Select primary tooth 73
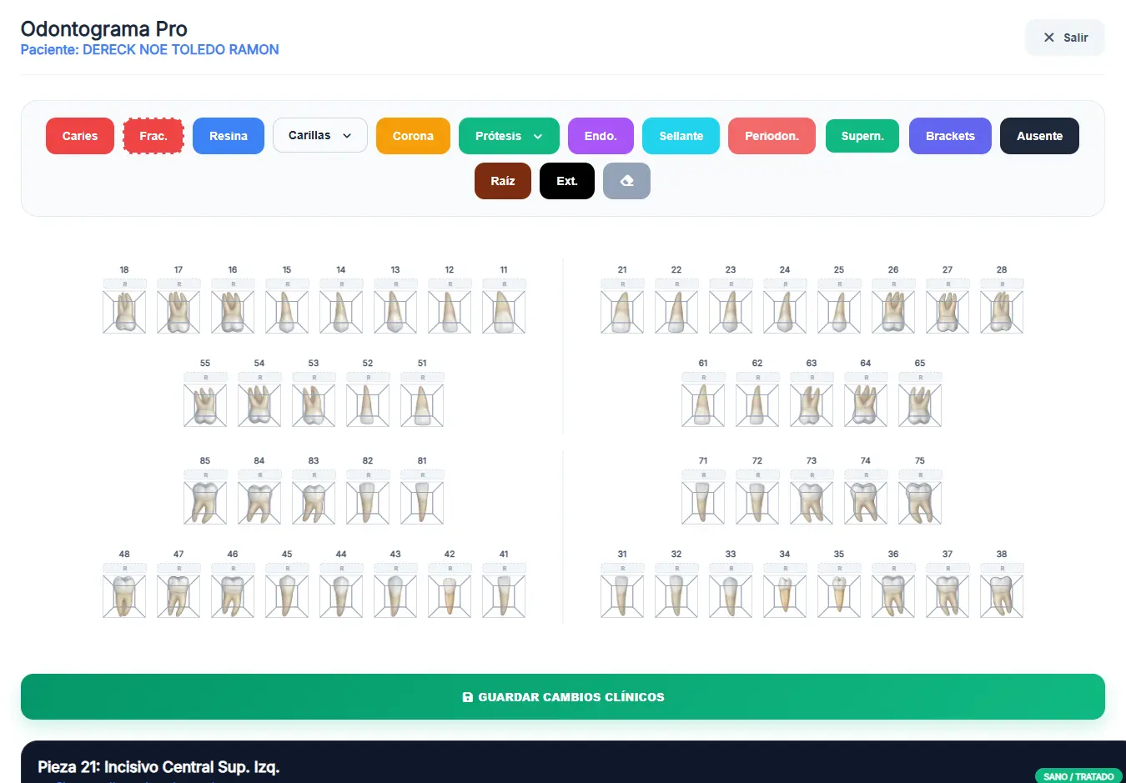The image size is (1126, 783). tap(812, 503)
